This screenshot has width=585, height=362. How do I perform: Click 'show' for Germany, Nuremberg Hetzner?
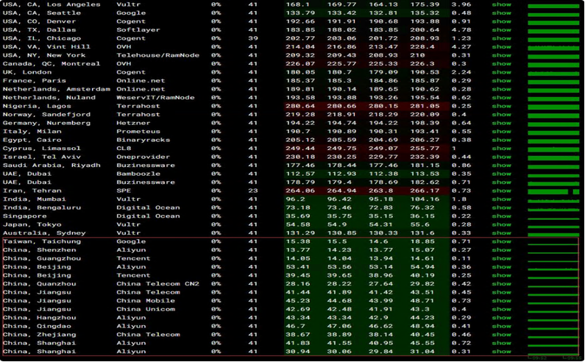tap(501, 123)
